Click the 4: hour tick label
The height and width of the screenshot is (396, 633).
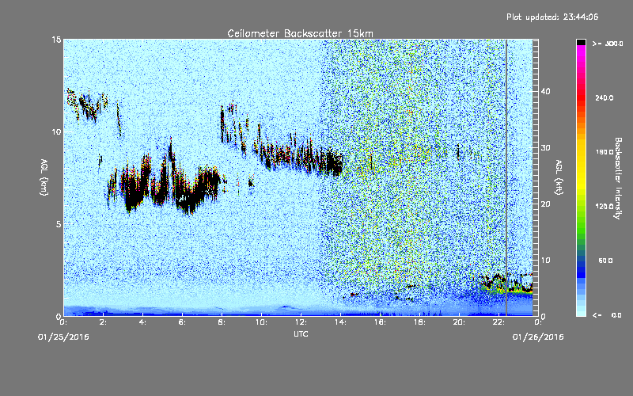point(143,322)
